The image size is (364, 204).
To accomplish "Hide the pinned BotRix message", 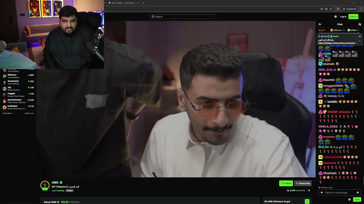I will (x=360, y=36).
